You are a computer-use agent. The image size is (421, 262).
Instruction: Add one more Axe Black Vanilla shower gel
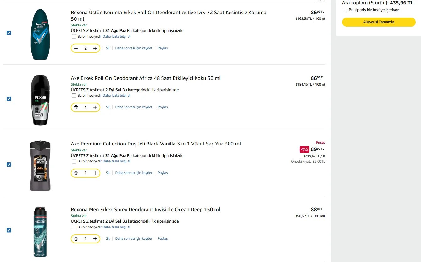point(95,173)
